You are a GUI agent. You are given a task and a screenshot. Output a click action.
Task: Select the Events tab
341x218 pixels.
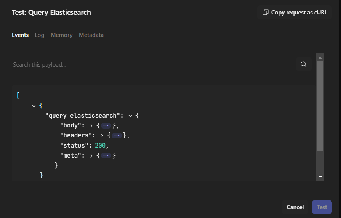[x=20, y=35]
